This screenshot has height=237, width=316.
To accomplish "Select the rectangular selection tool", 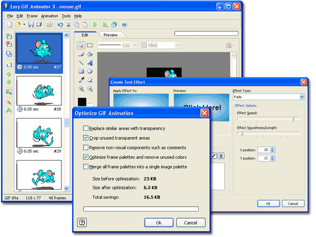I will 90,45.
